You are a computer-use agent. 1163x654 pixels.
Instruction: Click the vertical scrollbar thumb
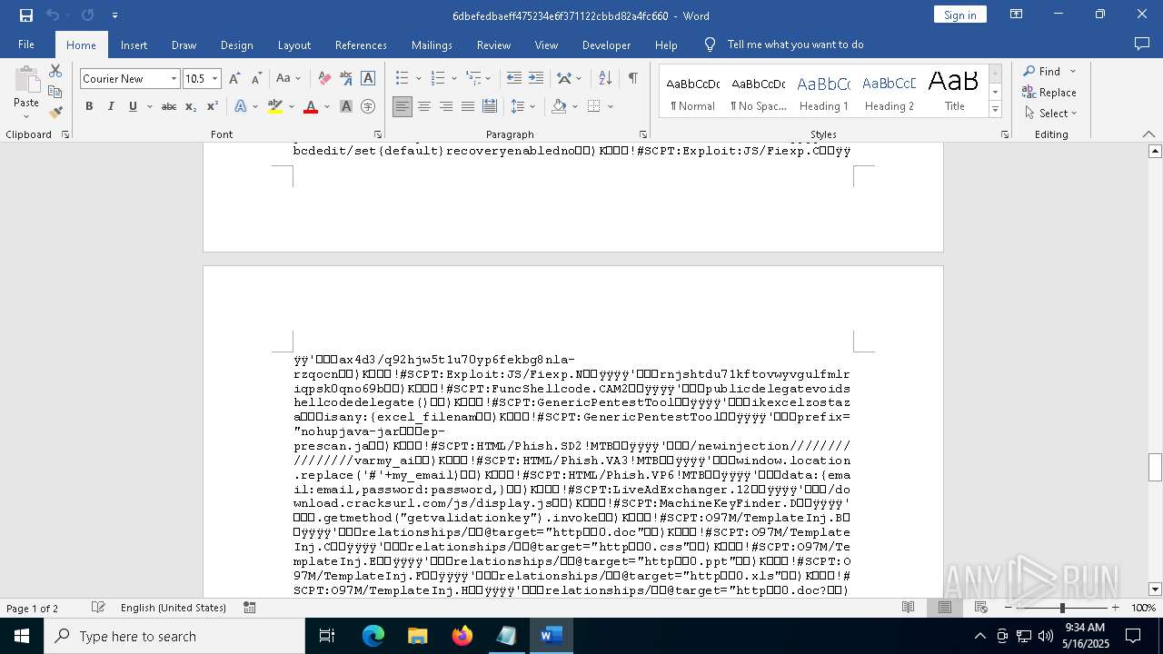1155,467
